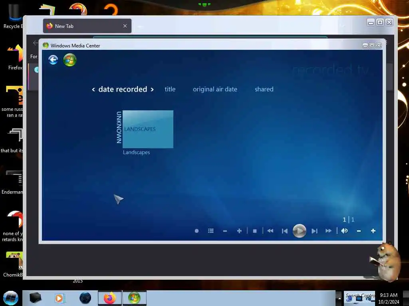Close the Firefox New Tab
Screen dimensions: 409x306
(125, 26)
